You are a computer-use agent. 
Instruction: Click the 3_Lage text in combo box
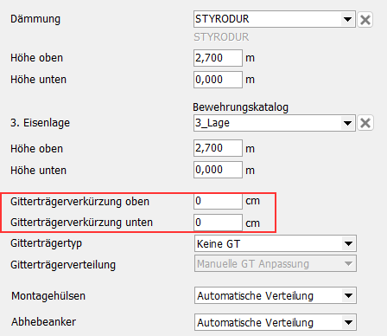(213, 123)
